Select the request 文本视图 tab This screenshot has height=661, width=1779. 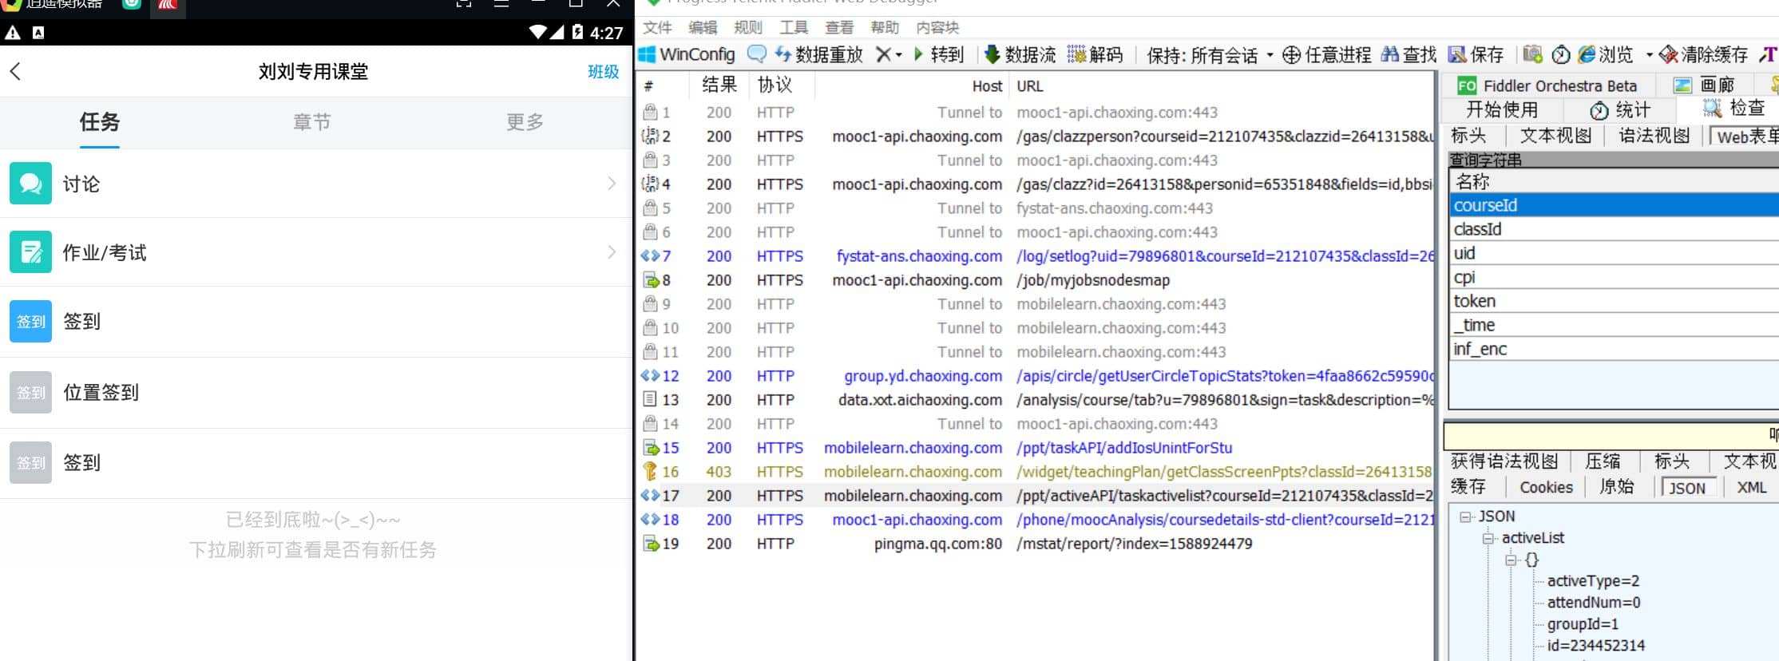tap(1556, 136)
